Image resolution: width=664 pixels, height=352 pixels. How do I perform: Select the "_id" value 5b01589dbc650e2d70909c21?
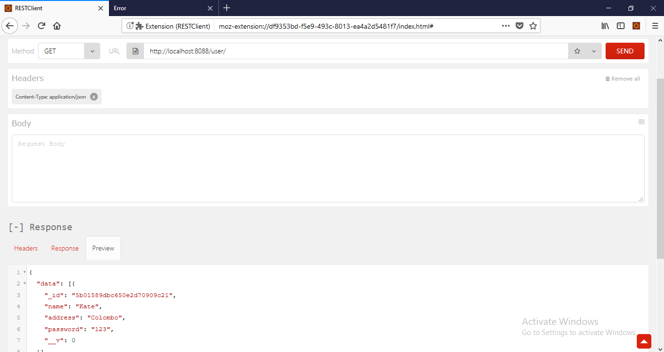[x=122, y=295]
